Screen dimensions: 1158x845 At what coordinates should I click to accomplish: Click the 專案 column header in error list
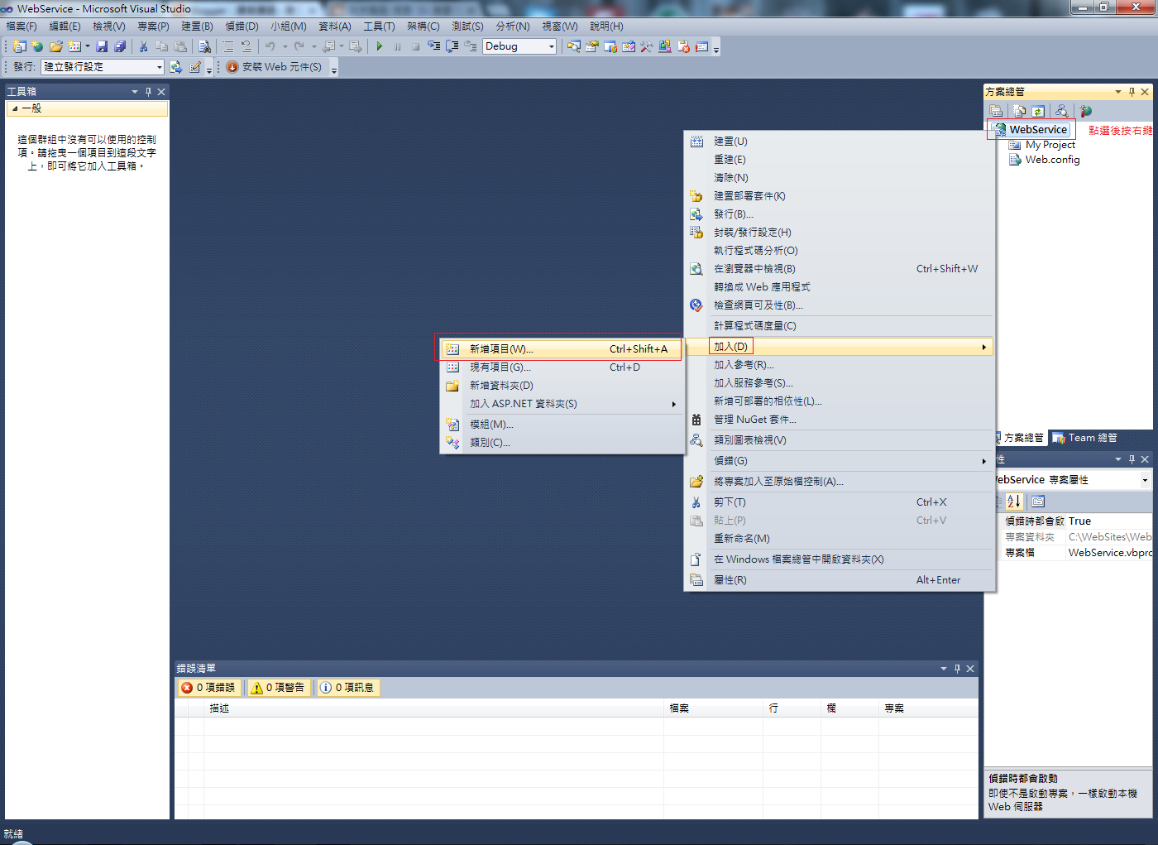click(x=927, y=708)
